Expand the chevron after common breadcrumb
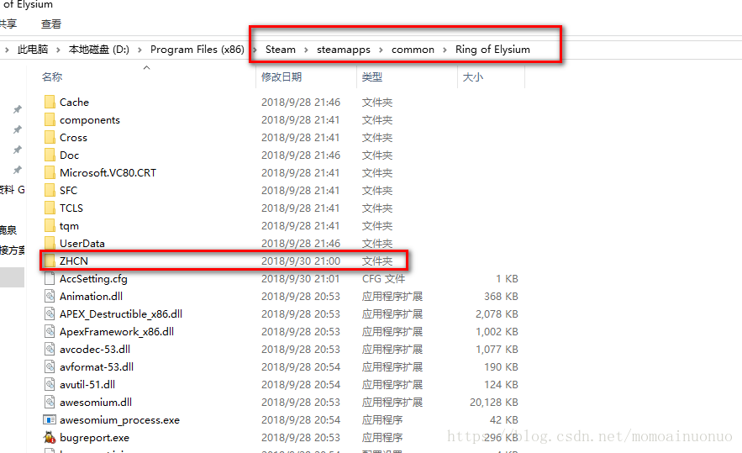 tap(445, 50)
